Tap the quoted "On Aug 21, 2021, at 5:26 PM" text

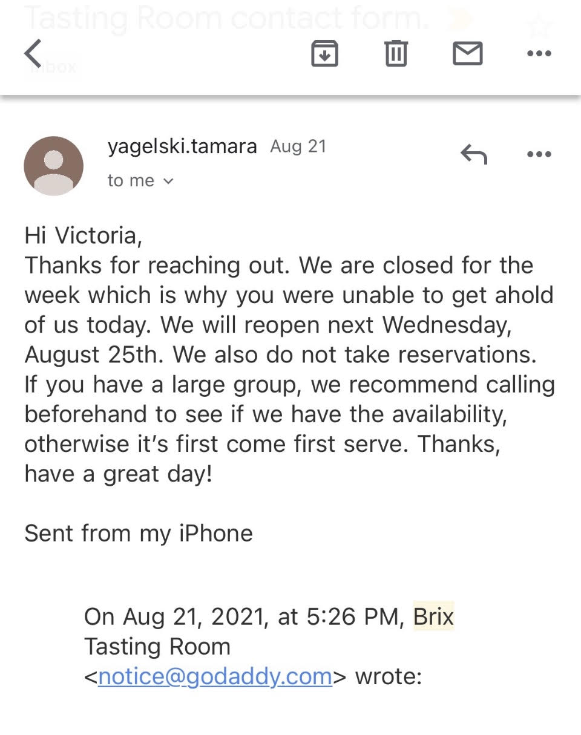pos(245,616)
